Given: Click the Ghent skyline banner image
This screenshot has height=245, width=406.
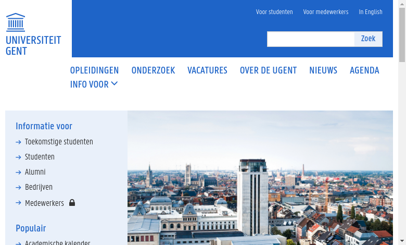Looking at the screenshot, I should [260, 177].
